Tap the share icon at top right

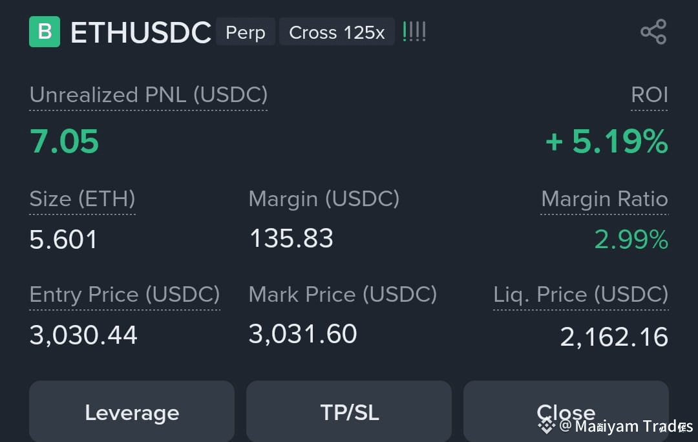point(653,32)
